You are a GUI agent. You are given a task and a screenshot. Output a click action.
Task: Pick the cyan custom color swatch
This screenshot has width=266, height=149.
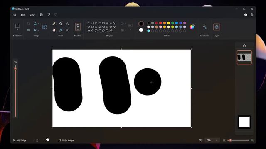pyautogui.click(x=148, y=31)
